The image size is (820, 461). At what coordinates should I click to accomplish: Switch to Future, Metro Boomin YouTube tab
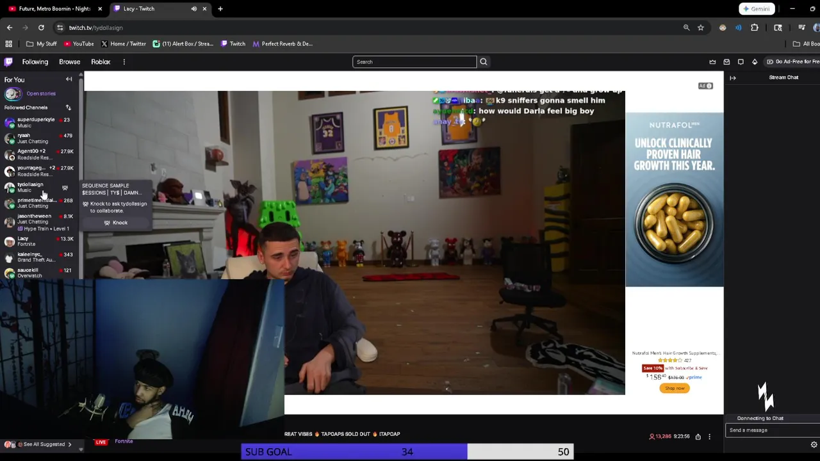pyautogui.click(x=54, y=9)
